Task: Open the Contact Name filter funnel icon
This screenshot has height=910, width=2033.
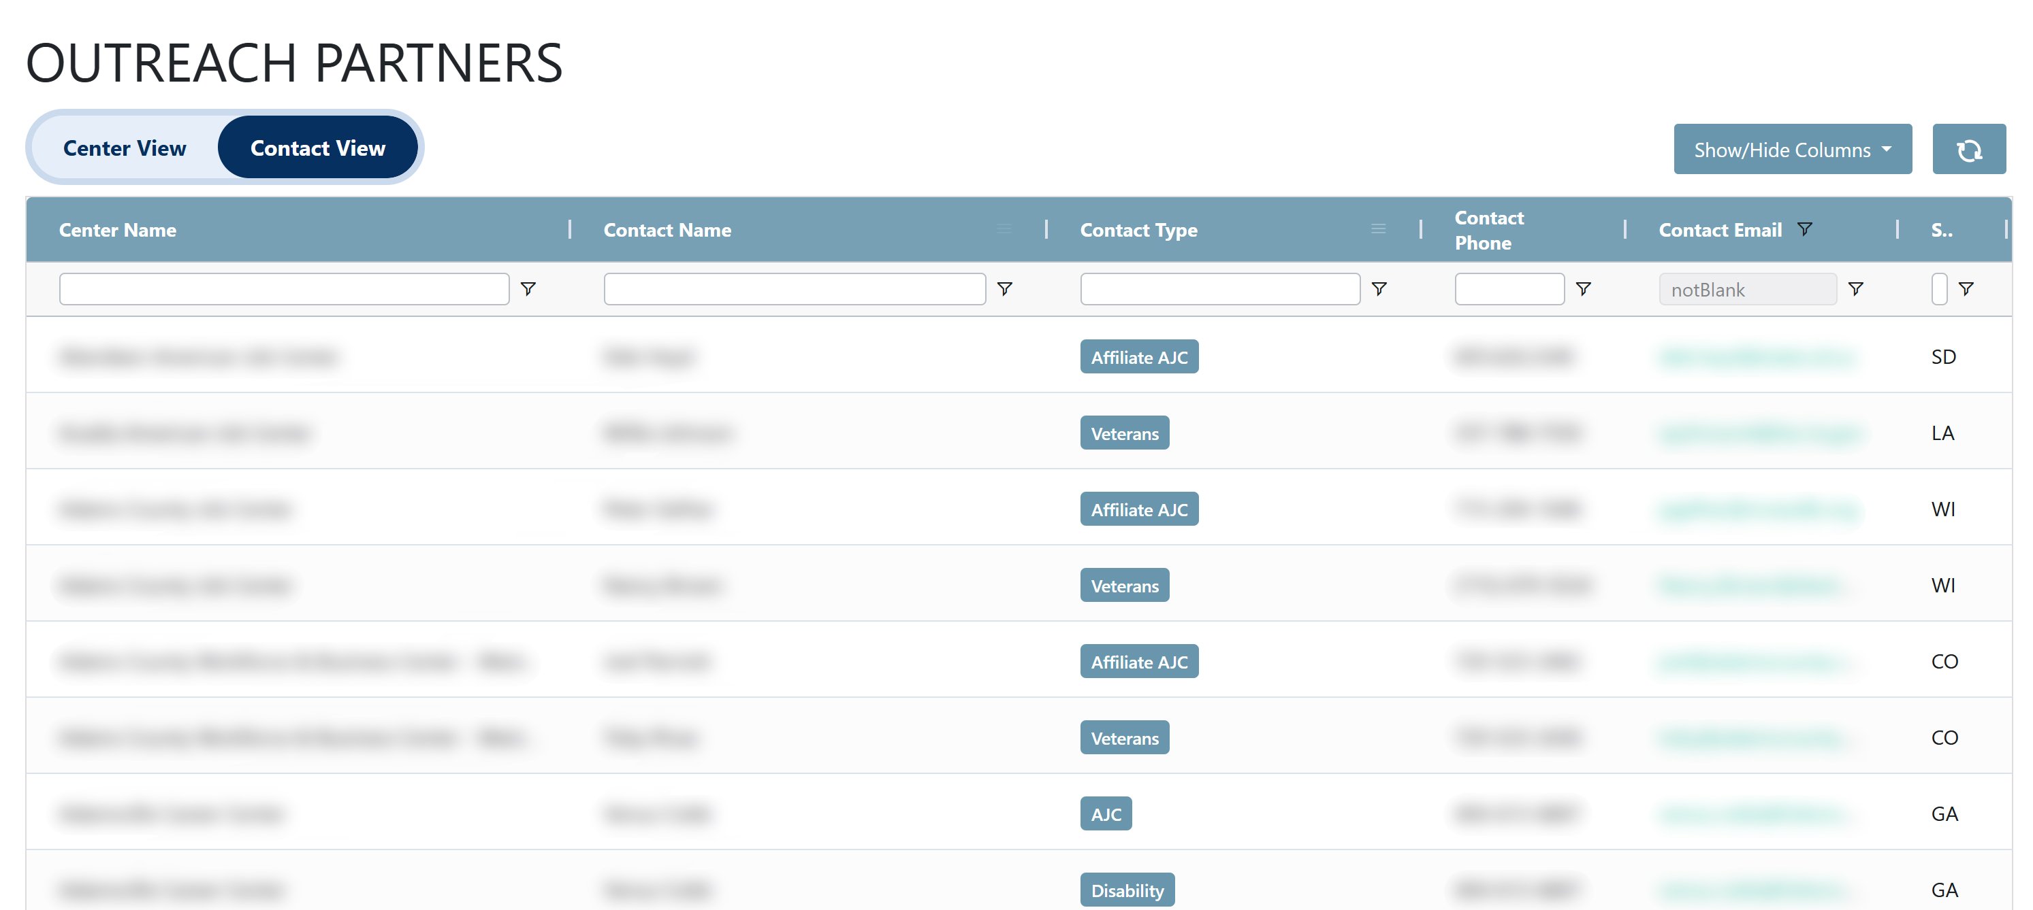Action: (1006, 288)
